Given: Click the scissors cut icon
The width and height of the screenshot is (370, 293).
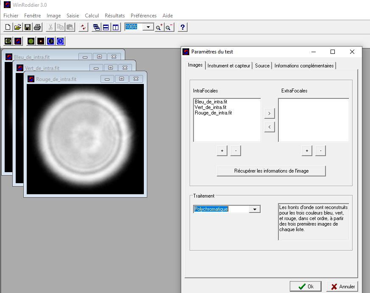Looking at the screenshot, I should pyautogui.click(x=50, y=27).
